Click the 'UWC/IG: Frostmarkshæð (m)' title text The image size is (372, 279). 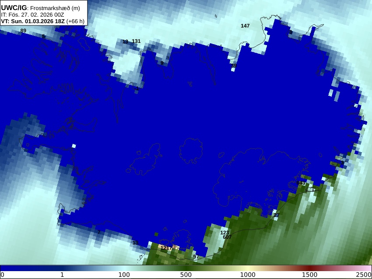(x=41, y=8)
